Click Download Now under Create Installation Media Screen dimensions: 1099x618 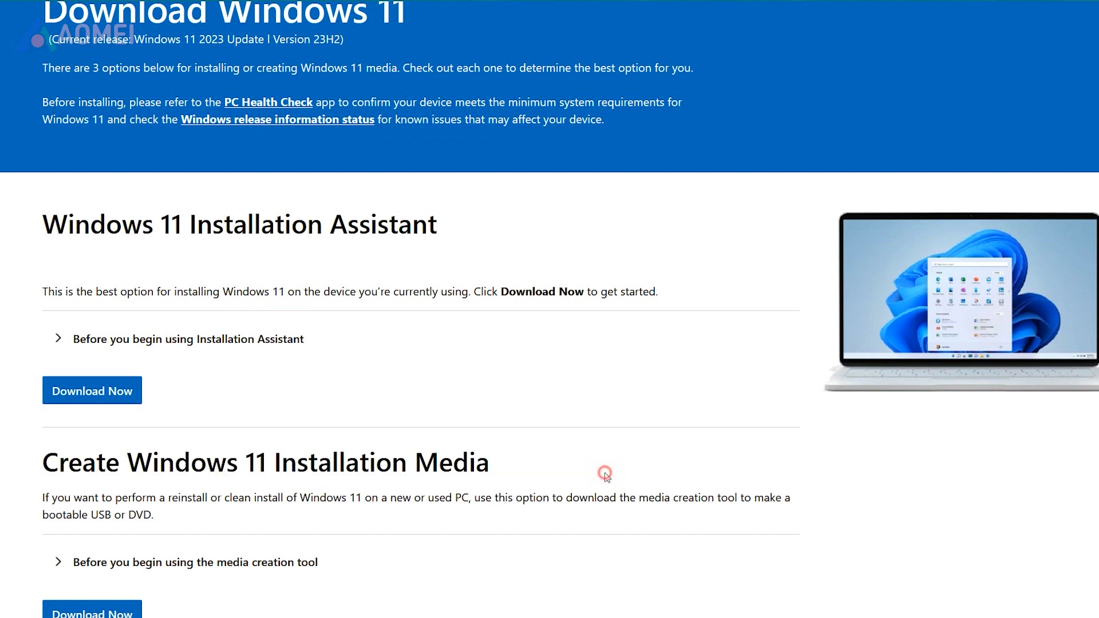92,609
